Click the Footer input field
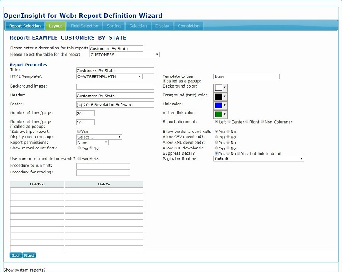The image size is (342, 272). tap(115, 104)
